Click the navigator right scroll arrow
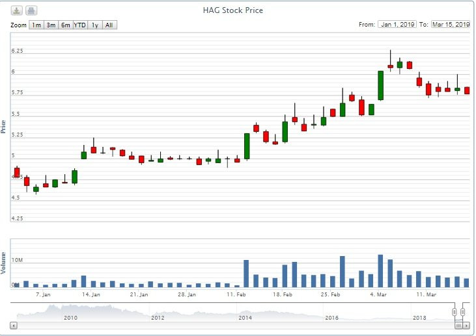The width and height of the screenshot is (476, 336). pos(467,325)
